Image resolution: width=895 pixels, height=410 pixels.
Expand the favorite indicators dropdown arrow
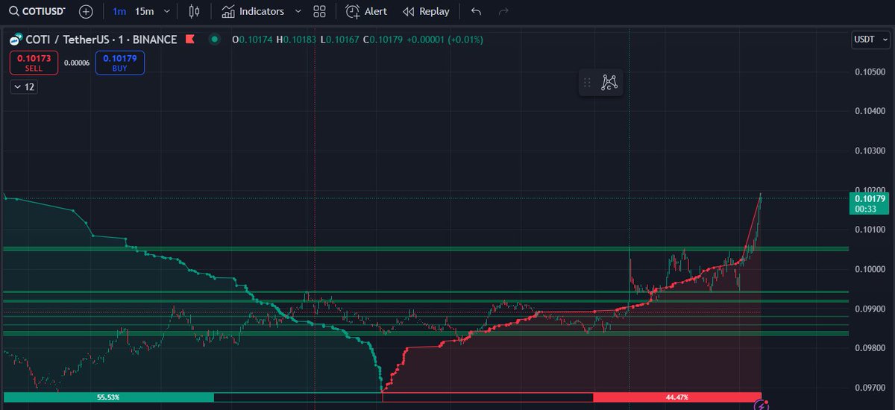coord(298,11)
